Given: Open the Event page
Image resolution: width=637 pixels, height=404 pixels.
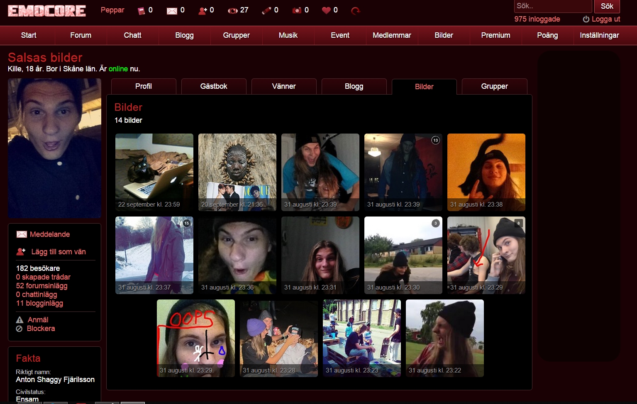Looking at the screenshot, I should pyautogui.click(x=340, y=35).
